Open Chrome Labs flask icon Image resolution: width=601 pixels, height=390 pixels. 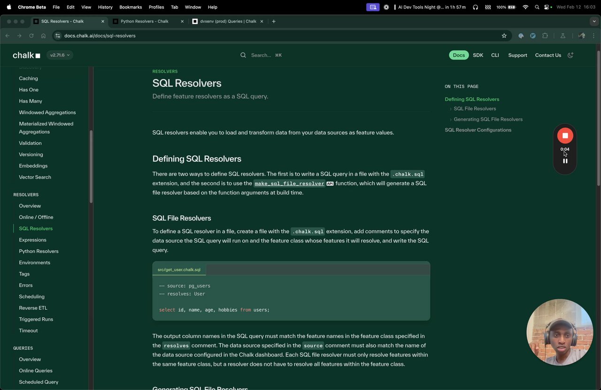tap(562, 36)
